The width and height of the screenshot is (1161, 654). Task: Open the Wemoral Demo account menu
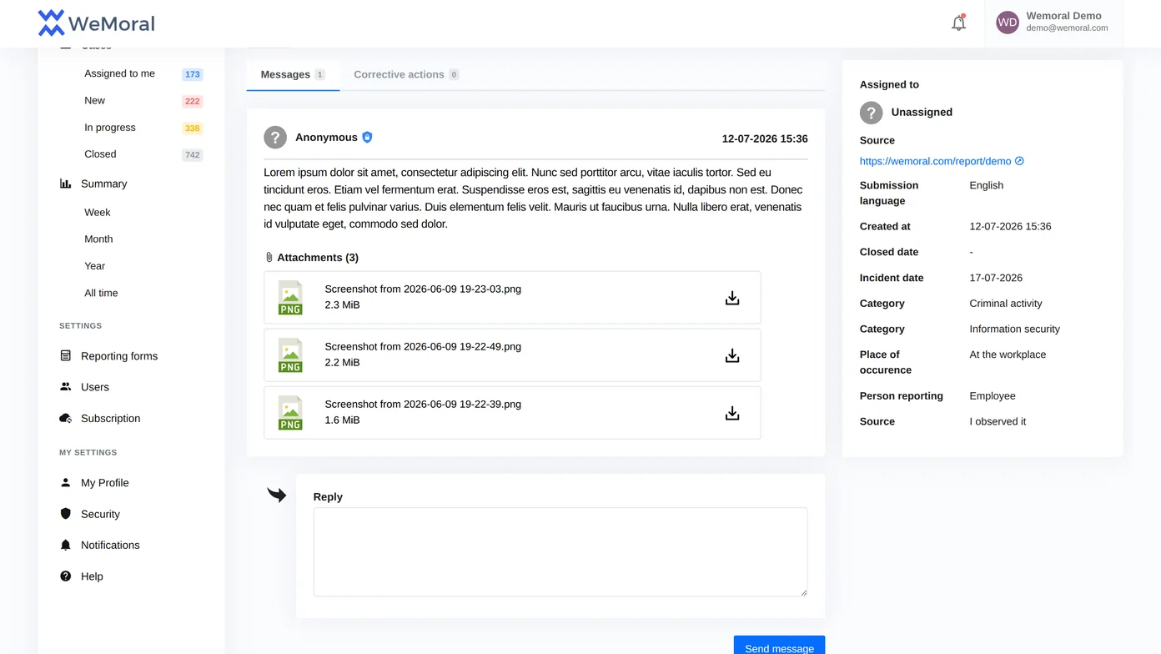coord(1053,23)
